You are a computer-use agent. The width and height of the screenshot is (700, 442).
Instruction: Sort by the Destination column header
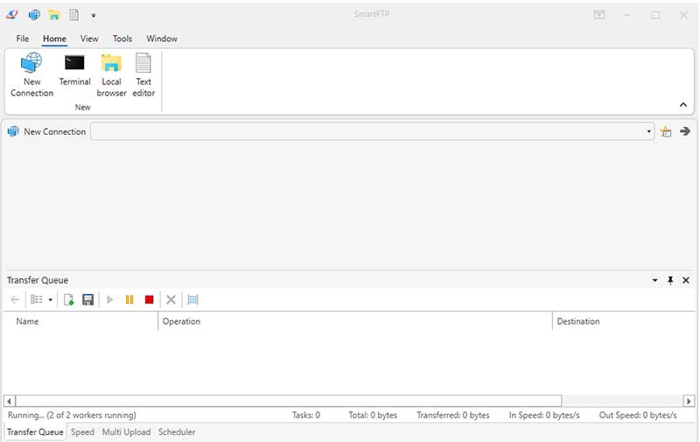tap(624, 321)
